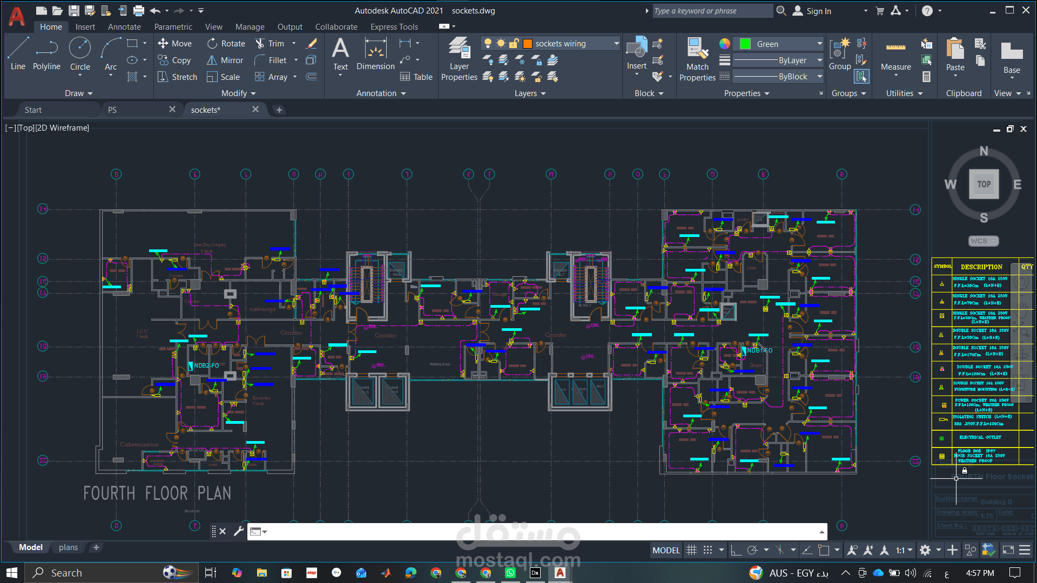Select the Line drawing tool
This screenshot has height=583, width=1037.
pyautogui.click(x=18, y=53)
